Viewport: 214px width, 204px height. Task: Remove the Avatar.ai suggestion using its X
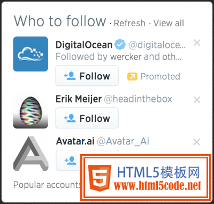[x=197, y=142]
